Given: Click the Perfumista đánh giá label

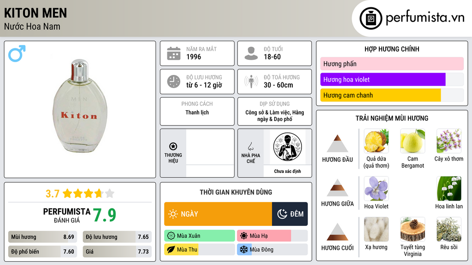Looking at the screenshot, I should coord(67,215).
